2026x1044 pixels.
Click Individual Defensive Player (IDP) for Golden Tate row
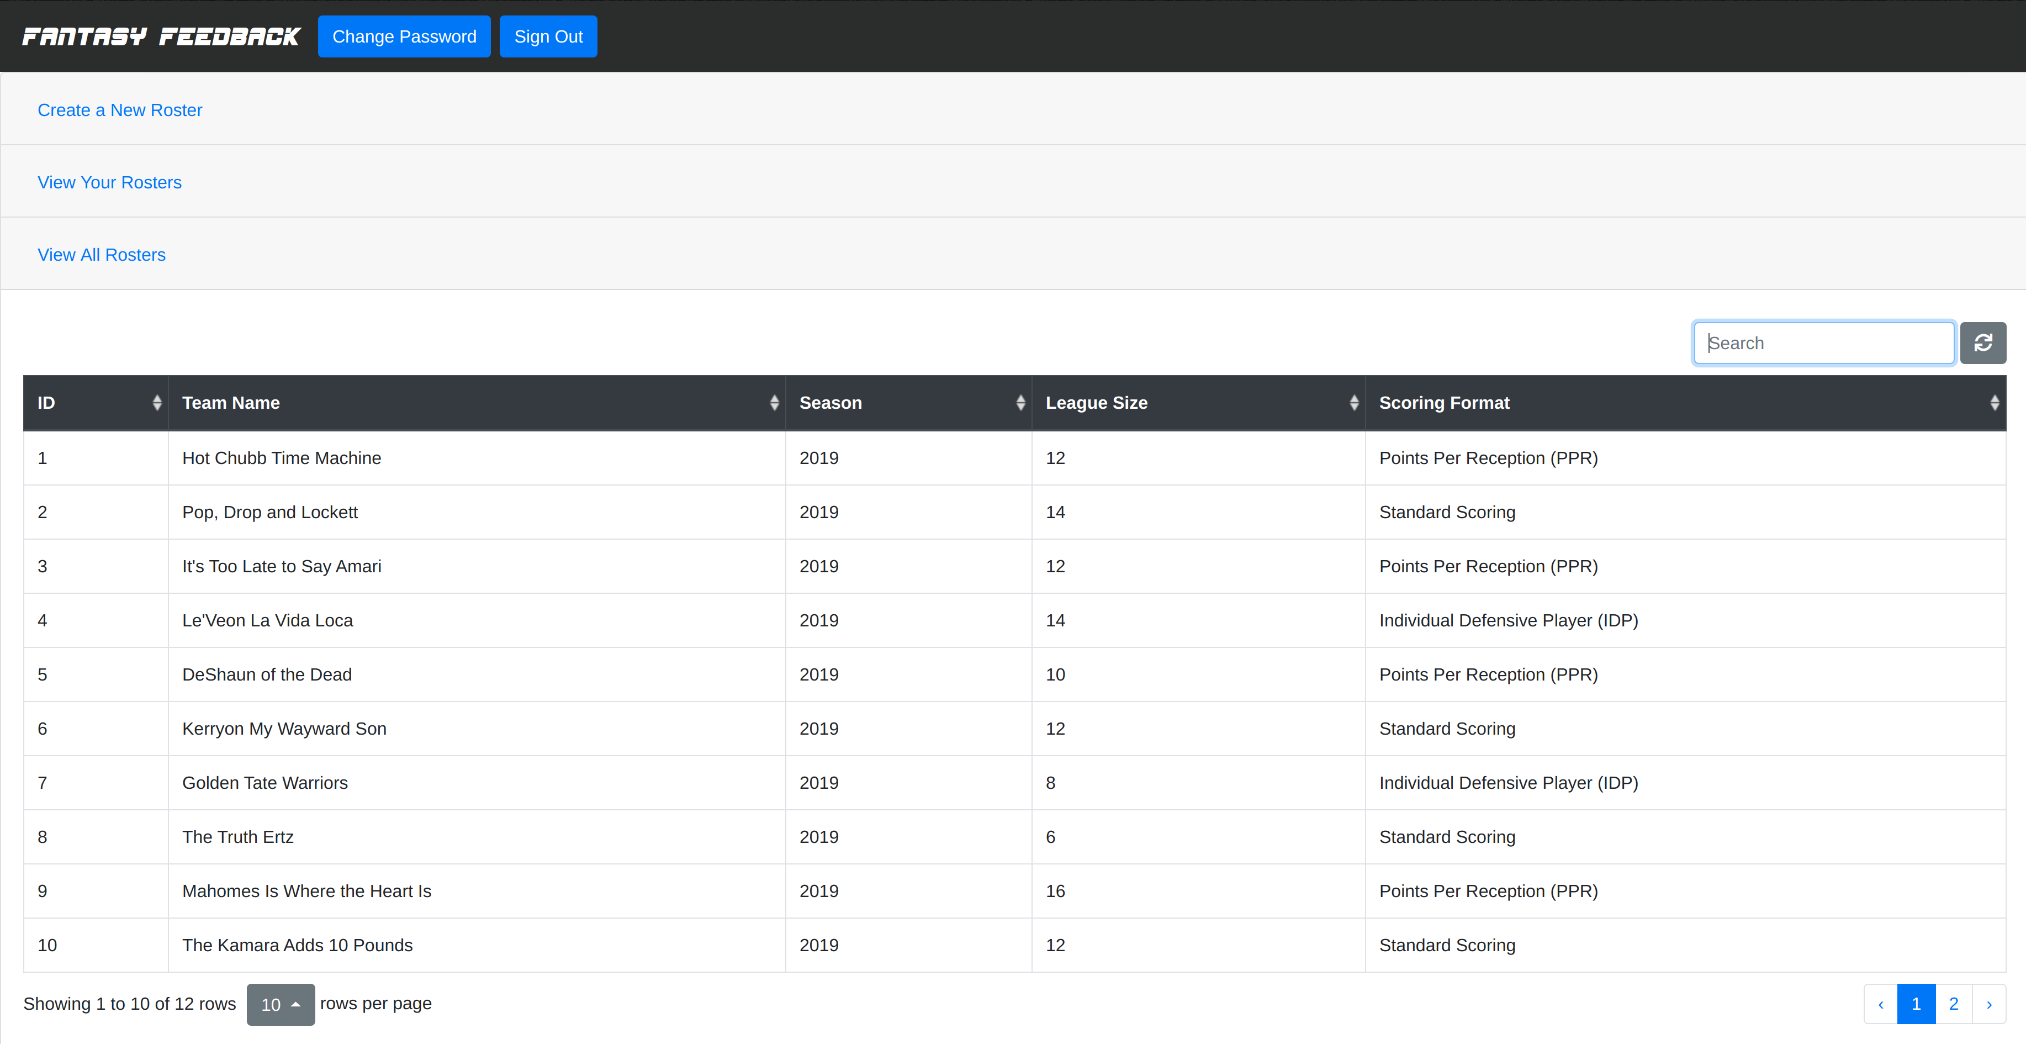tap(1509, 783)
